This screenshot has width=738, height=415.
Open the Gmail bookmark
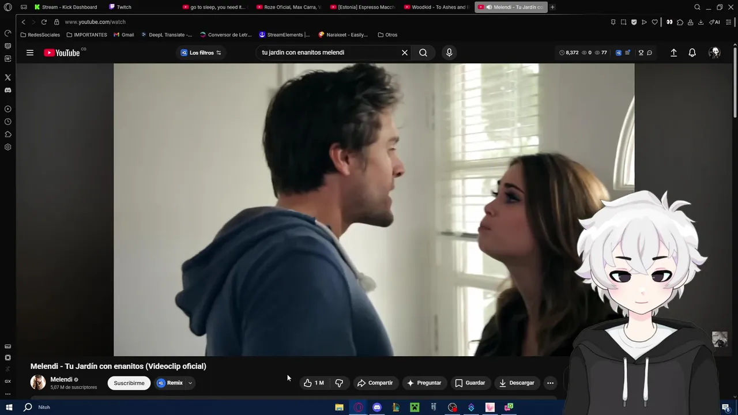tap(124, 35)
